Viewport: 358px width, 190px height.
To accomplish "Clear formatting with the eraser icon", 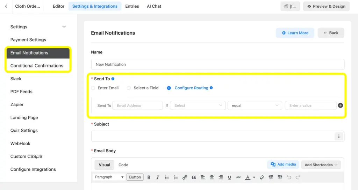I will tap(262, 177).
